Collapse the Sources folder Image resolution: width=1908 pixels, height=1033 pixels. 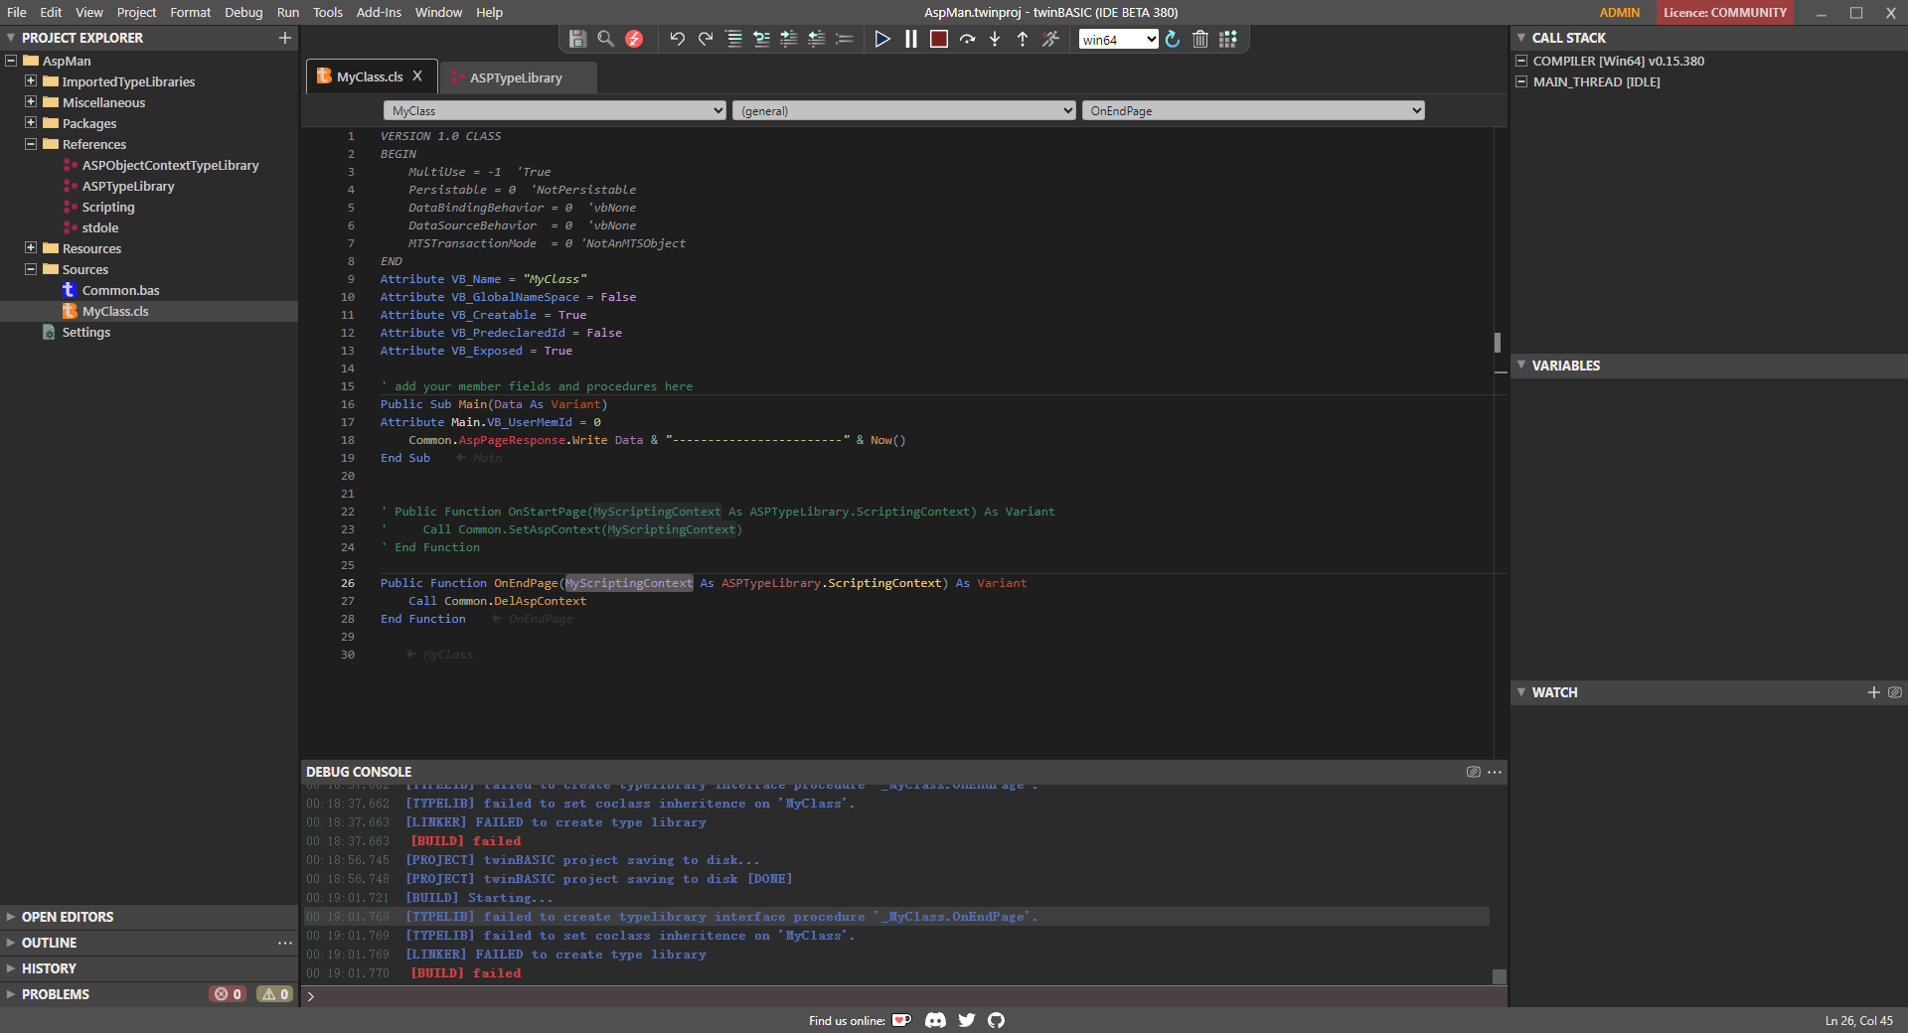click(x=31, y=268)
